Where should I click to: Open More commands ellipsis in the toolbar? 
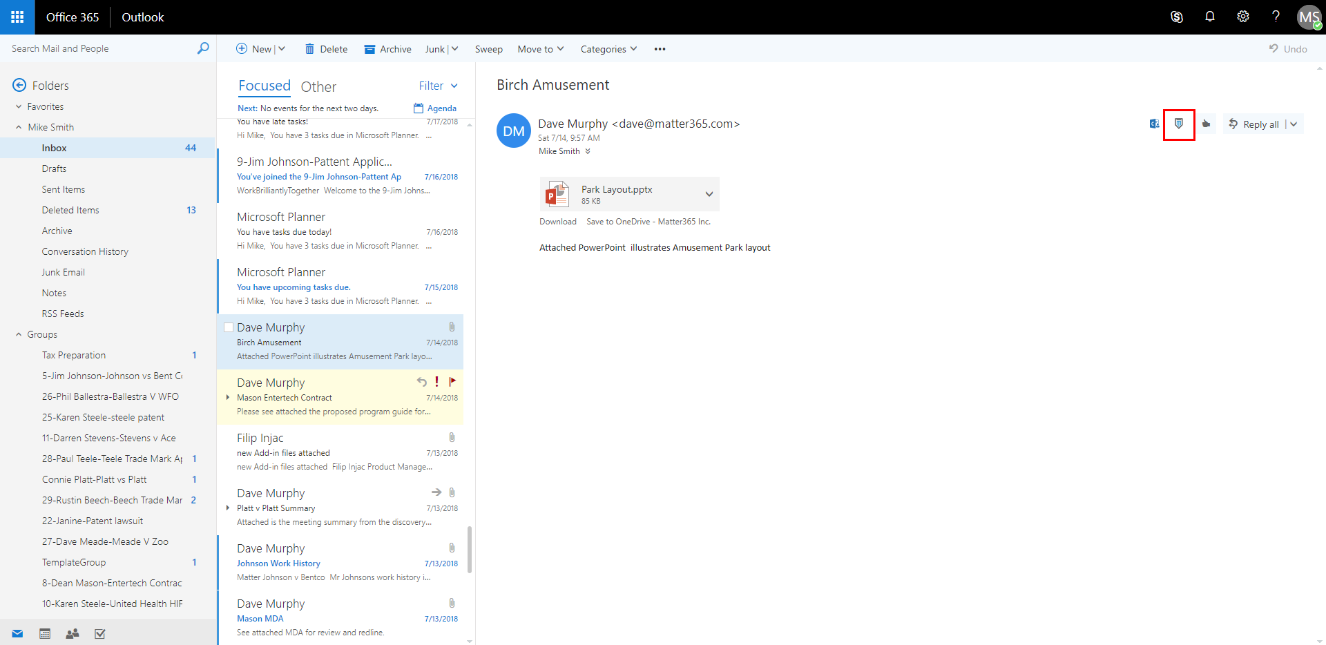tap(660, 49)
